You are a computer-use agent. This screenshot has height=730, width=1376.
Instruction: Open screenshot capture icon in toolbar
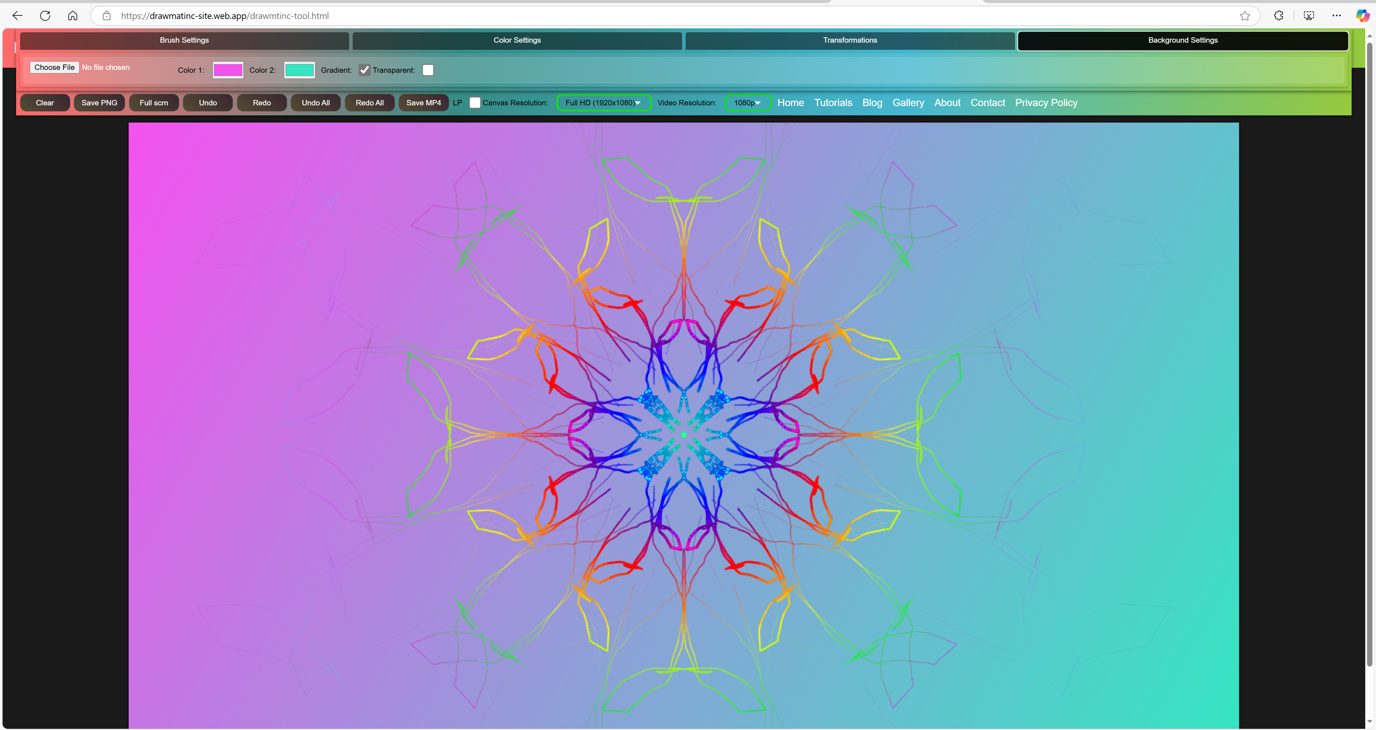[x=1309, y=15]
